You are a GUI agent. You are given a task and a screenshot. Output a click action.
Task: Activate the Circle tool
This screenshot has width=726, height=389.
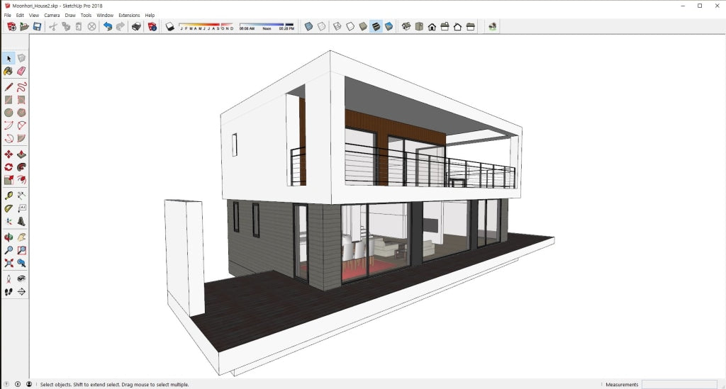[9, 113]
